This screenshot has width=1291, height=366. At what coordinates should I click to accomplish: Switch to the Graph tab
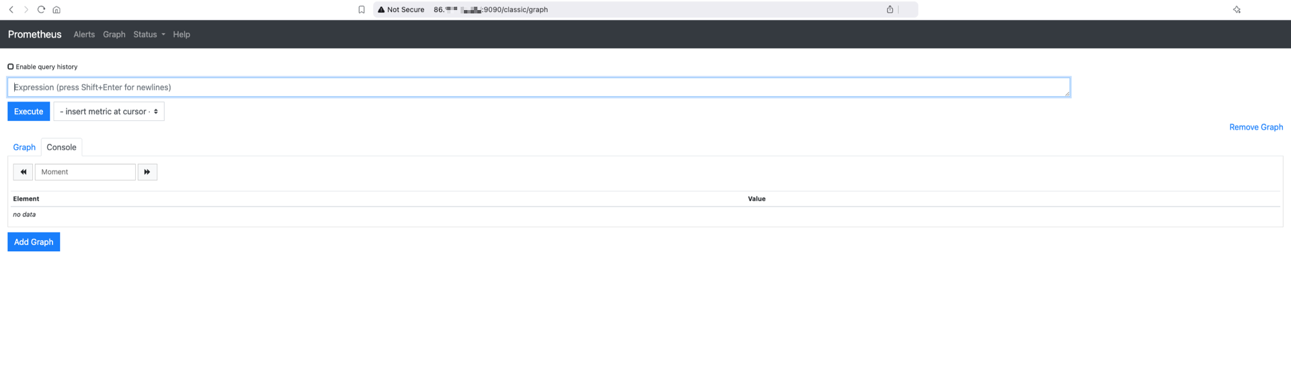click(24, 147)
